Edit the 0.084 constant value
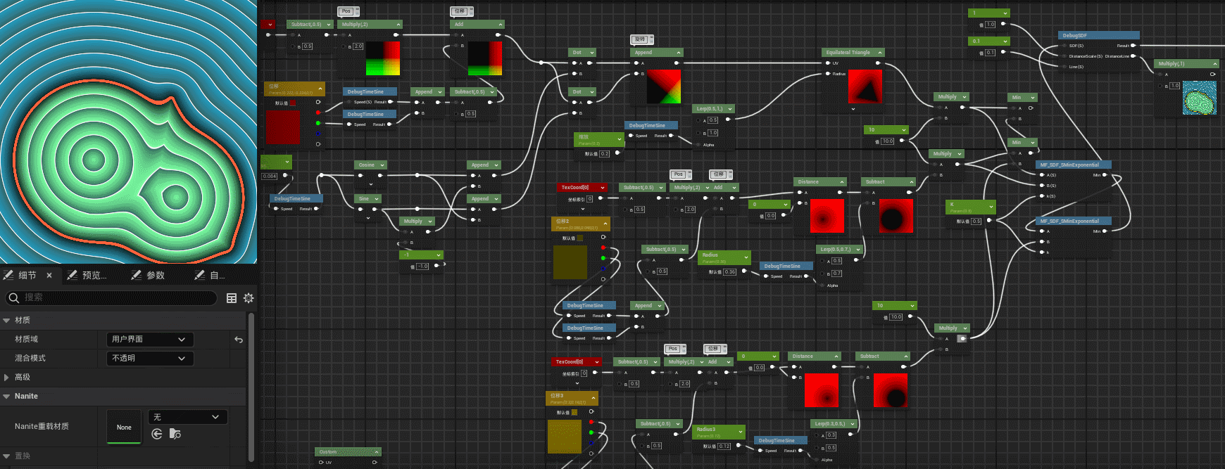The height and width of the screenshot is (469, 1225). click(x=270, y=176)
